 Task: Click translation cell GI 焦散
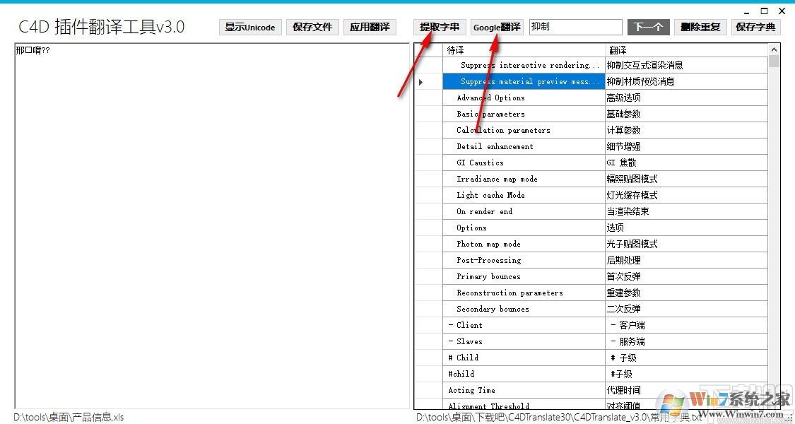click(686, 163)
